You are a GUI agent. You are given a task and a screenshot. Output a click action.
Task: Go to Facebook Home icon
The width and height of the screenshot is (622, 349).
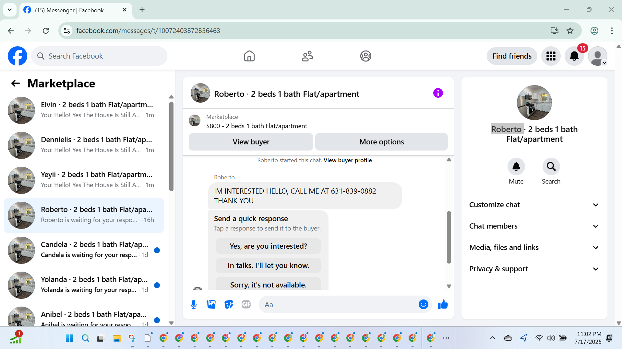[249, 56]
